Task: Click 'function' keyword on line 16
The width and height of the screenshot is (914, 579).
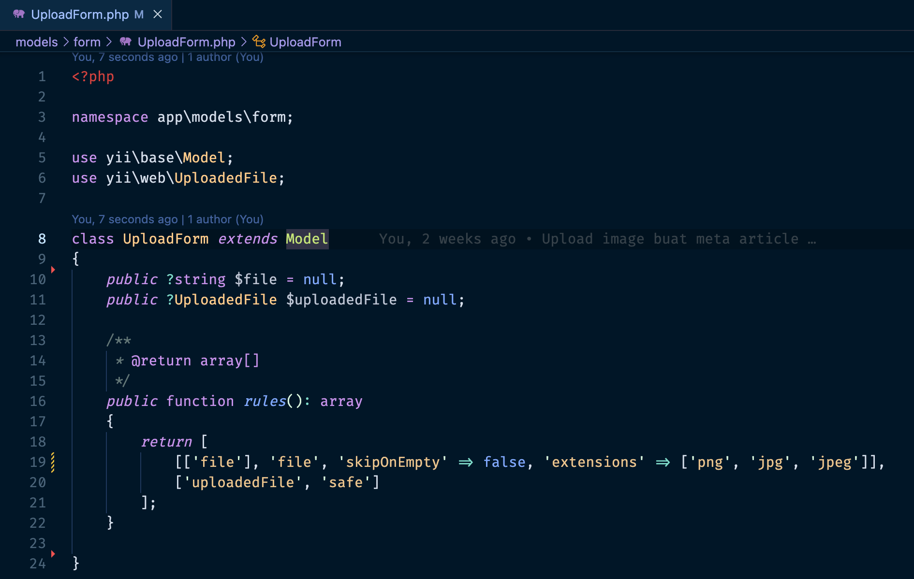Action: click(200, 401)
